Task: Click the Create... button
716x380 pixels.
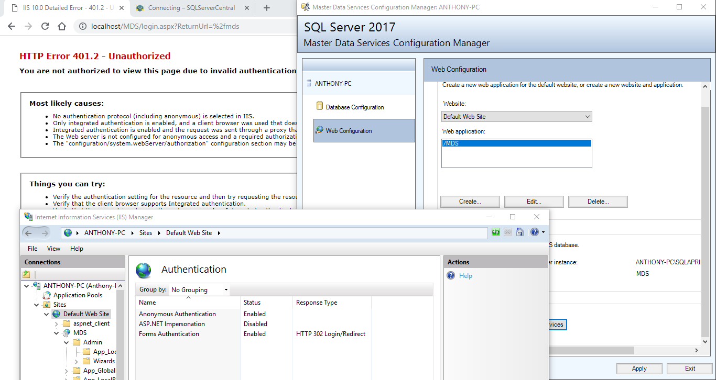Action: point(470,202)
